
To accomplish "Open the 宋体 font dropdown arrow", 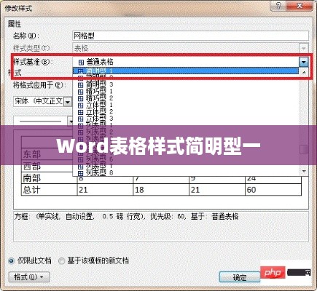I will [x=68, y=102].
